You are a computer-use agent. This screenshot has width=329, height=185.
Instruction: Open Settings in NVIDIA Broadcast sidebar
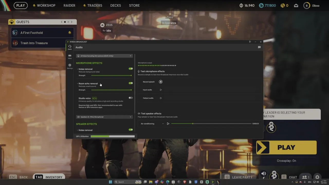[x=70, y=66]
